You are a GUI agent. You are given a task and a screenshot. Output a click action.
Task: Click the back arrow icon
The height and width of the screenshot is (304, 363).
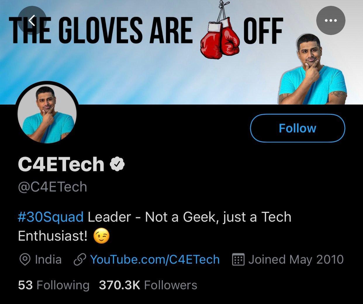(32, 20)
